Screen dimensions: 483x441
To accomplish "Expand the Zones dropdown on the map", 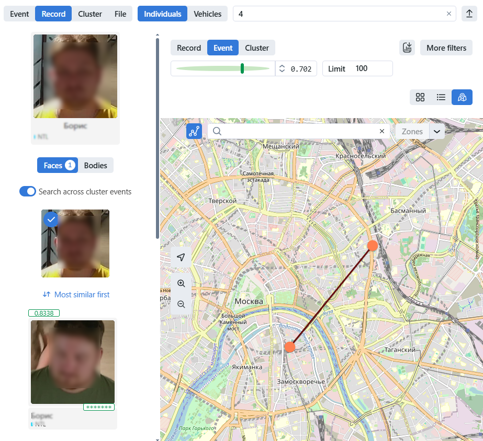I will (x=437, y=131).
